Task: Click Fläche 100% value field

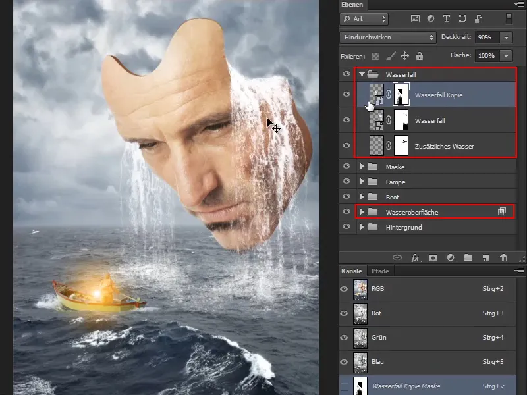Action: pyautogui.click(x=487, y=56)
